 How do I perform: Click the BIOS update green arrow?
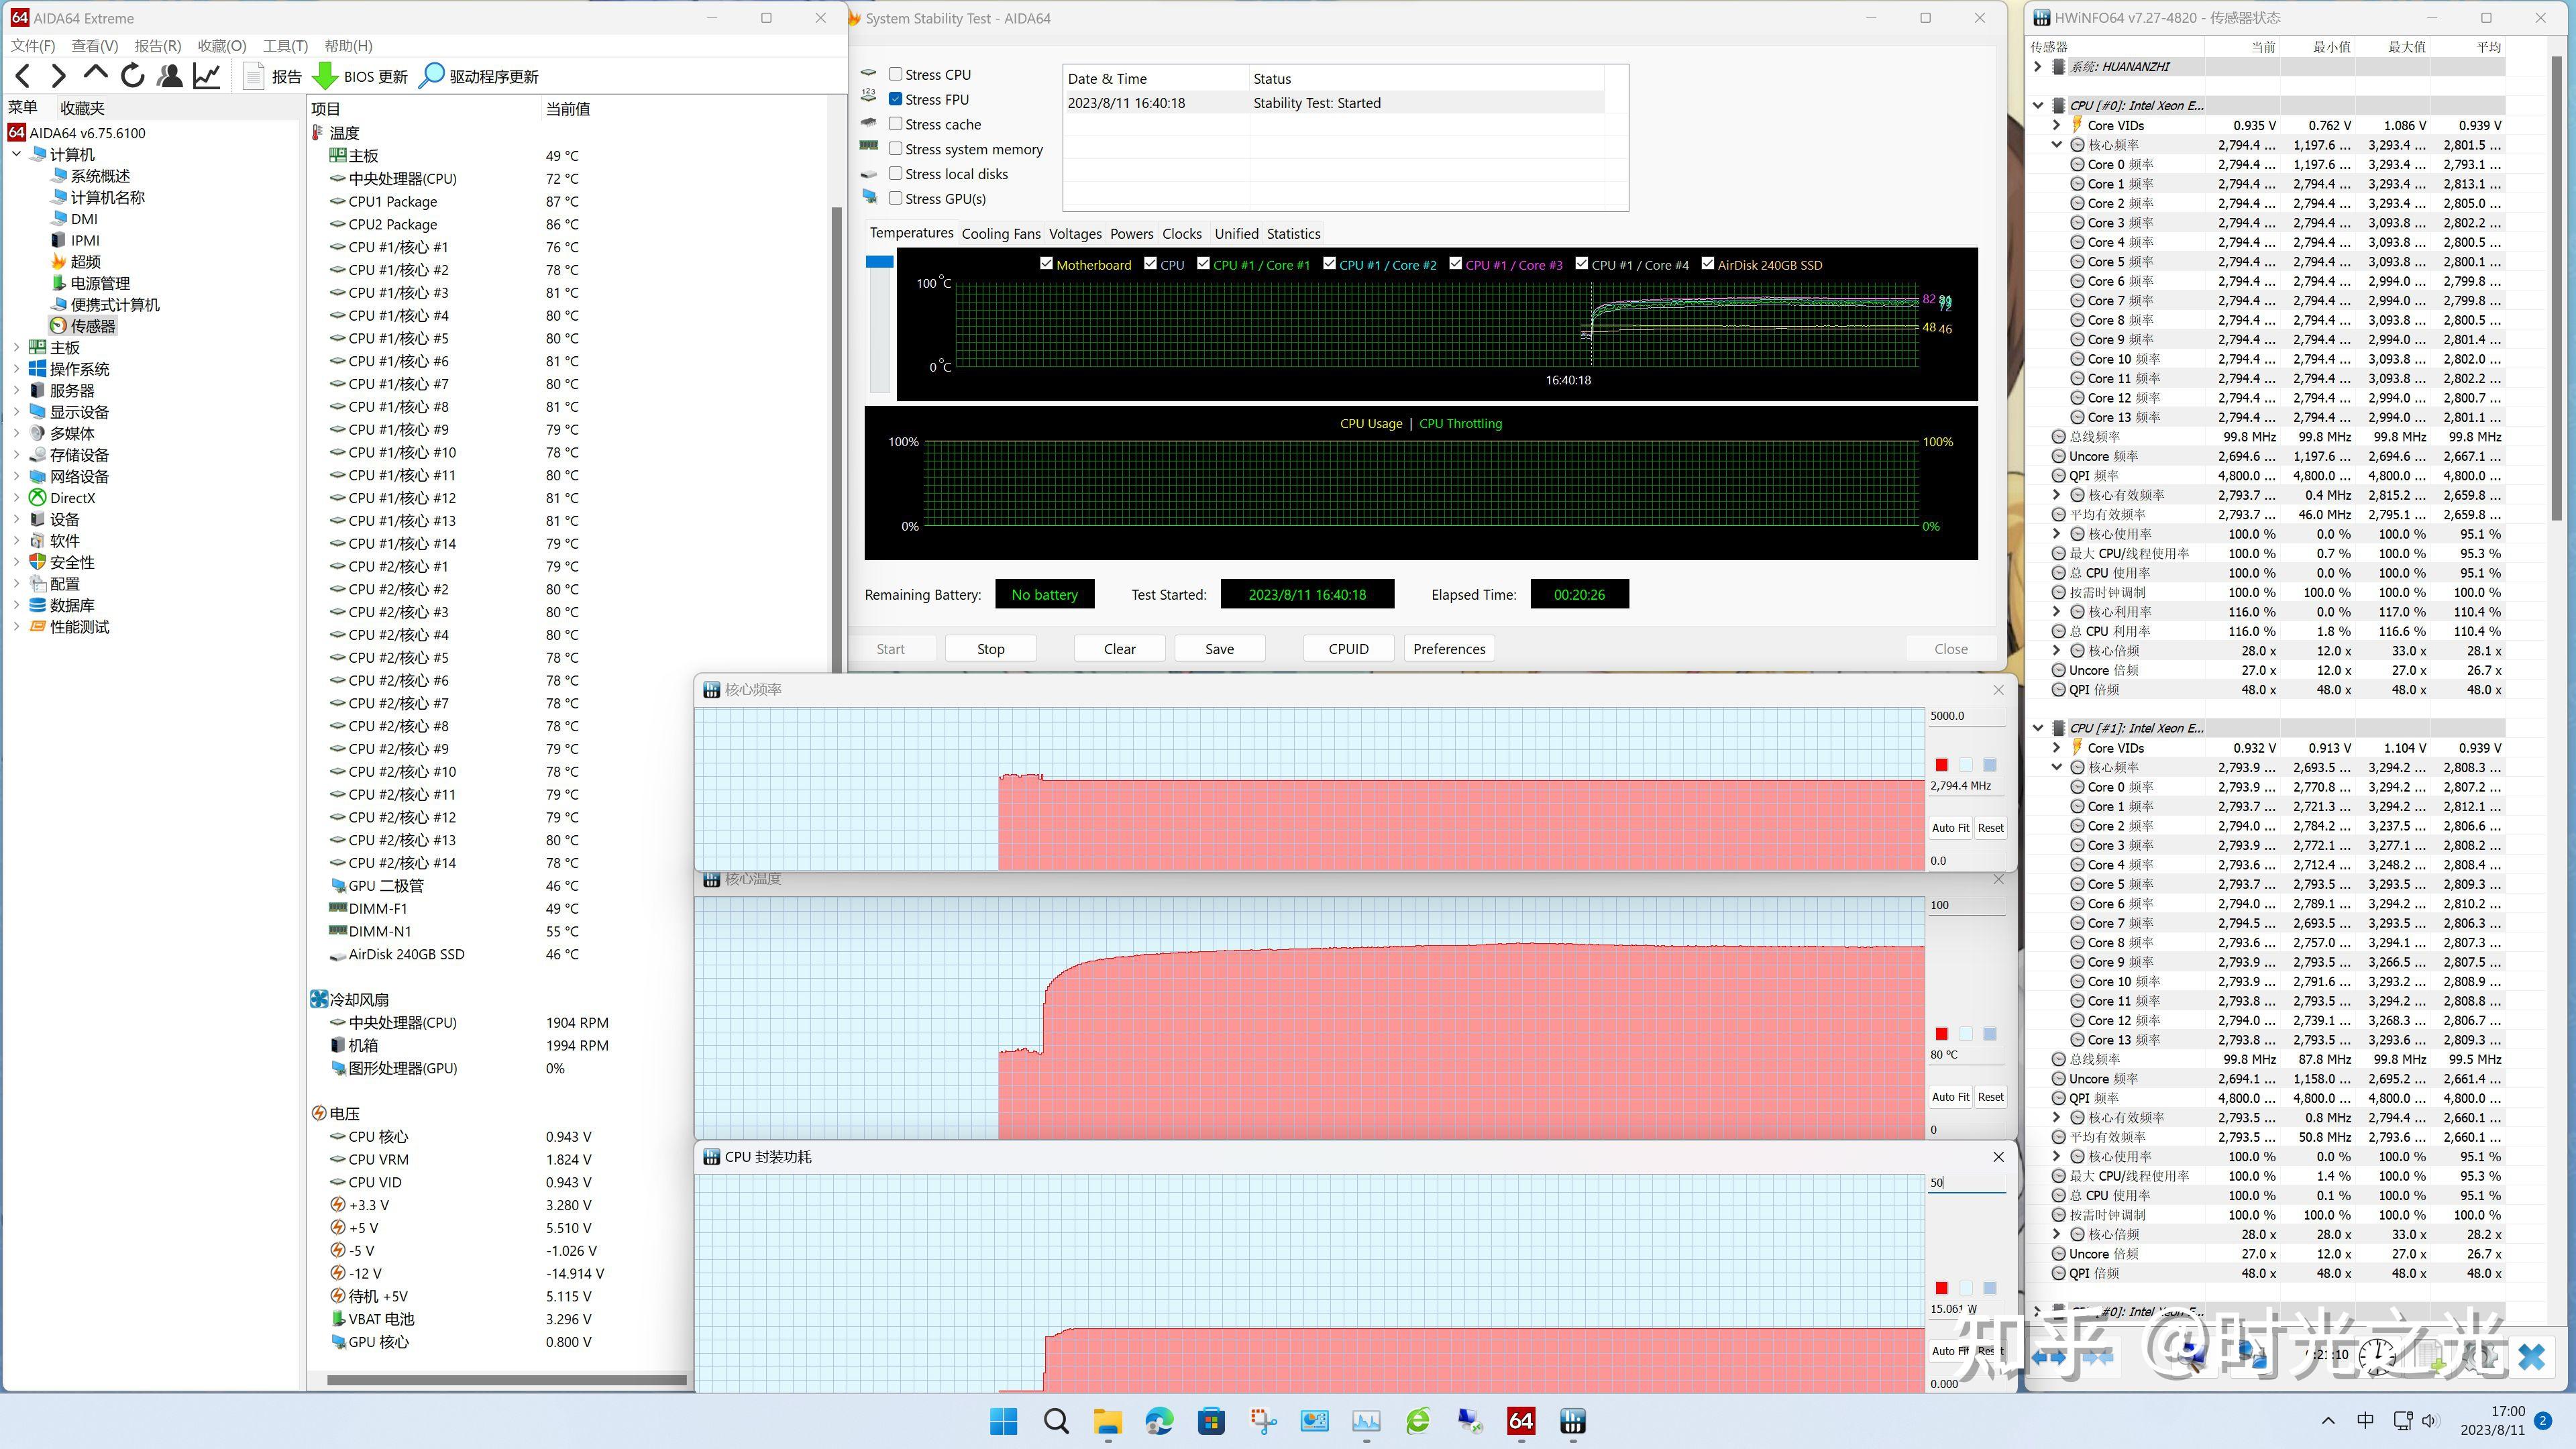[x=325, y=76]
